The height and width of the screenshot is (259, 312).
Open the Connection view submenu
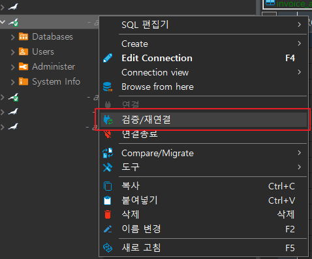[204, 72]
